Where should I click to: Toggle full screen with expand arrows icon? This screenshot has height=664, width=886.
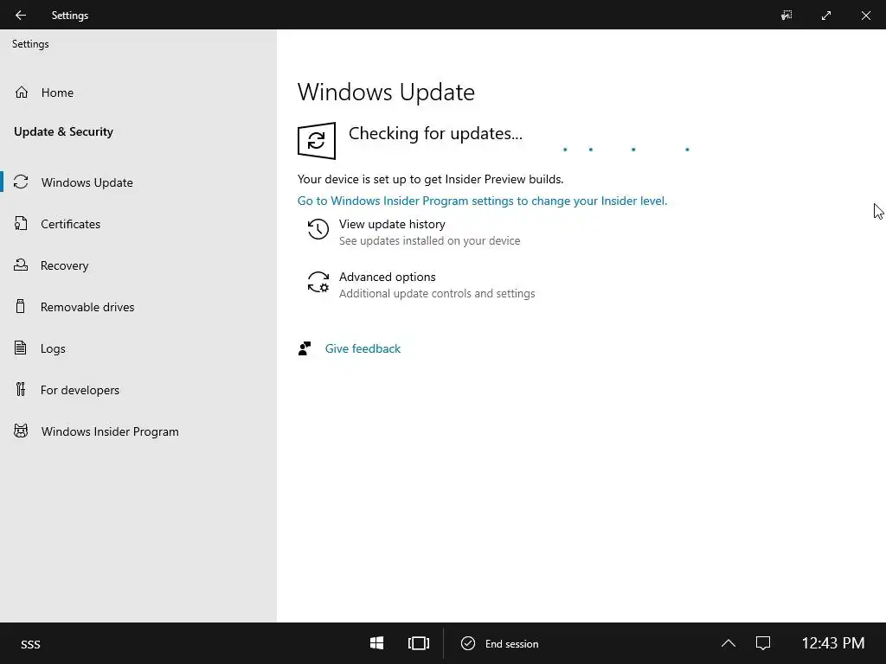826,16
